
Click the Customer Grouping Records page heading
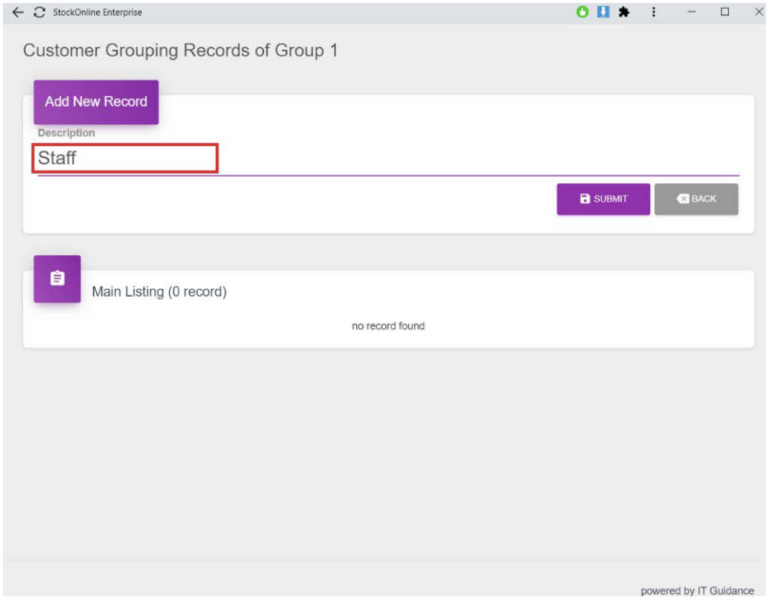coord(181,51)
